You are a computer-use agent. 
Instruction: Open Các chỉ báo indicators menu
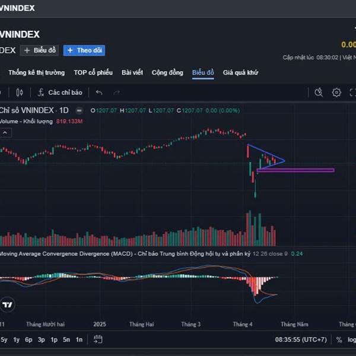point(60,93)
